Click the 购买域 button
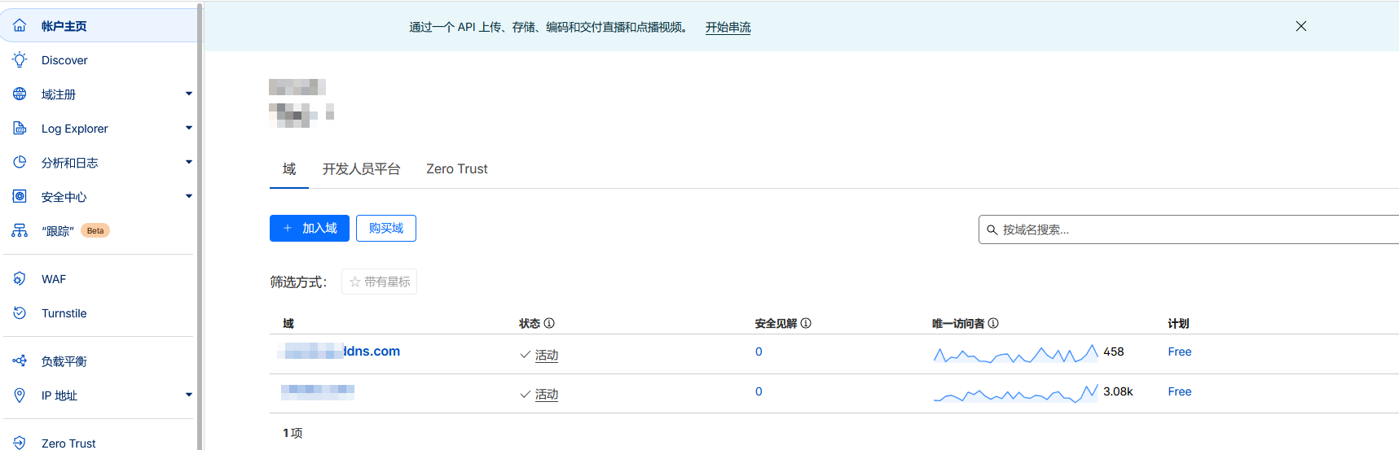The height and width of the screenshot is (450, 1399). point(386,229)
